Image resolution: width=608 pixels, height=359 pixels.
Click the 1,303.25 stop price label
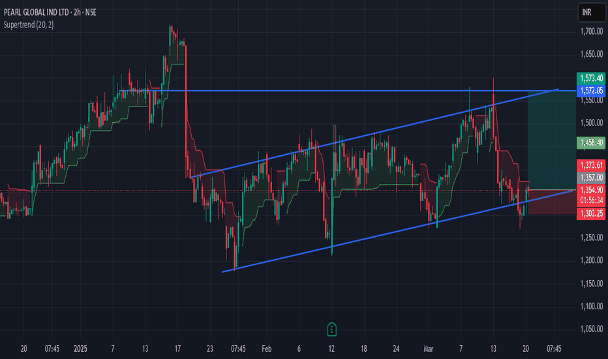tap(591, 213)
